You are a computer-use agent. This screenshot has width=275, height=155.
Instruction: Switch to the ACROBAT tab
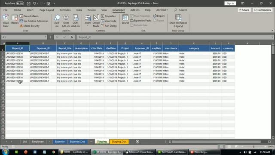(x=162, y=10)
